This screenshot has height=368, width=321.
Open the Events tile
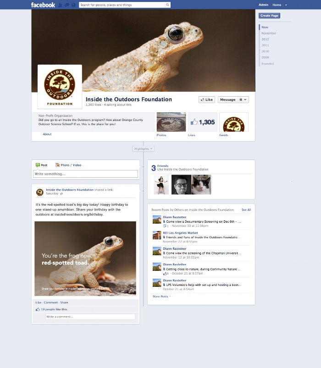click(234, 122)
